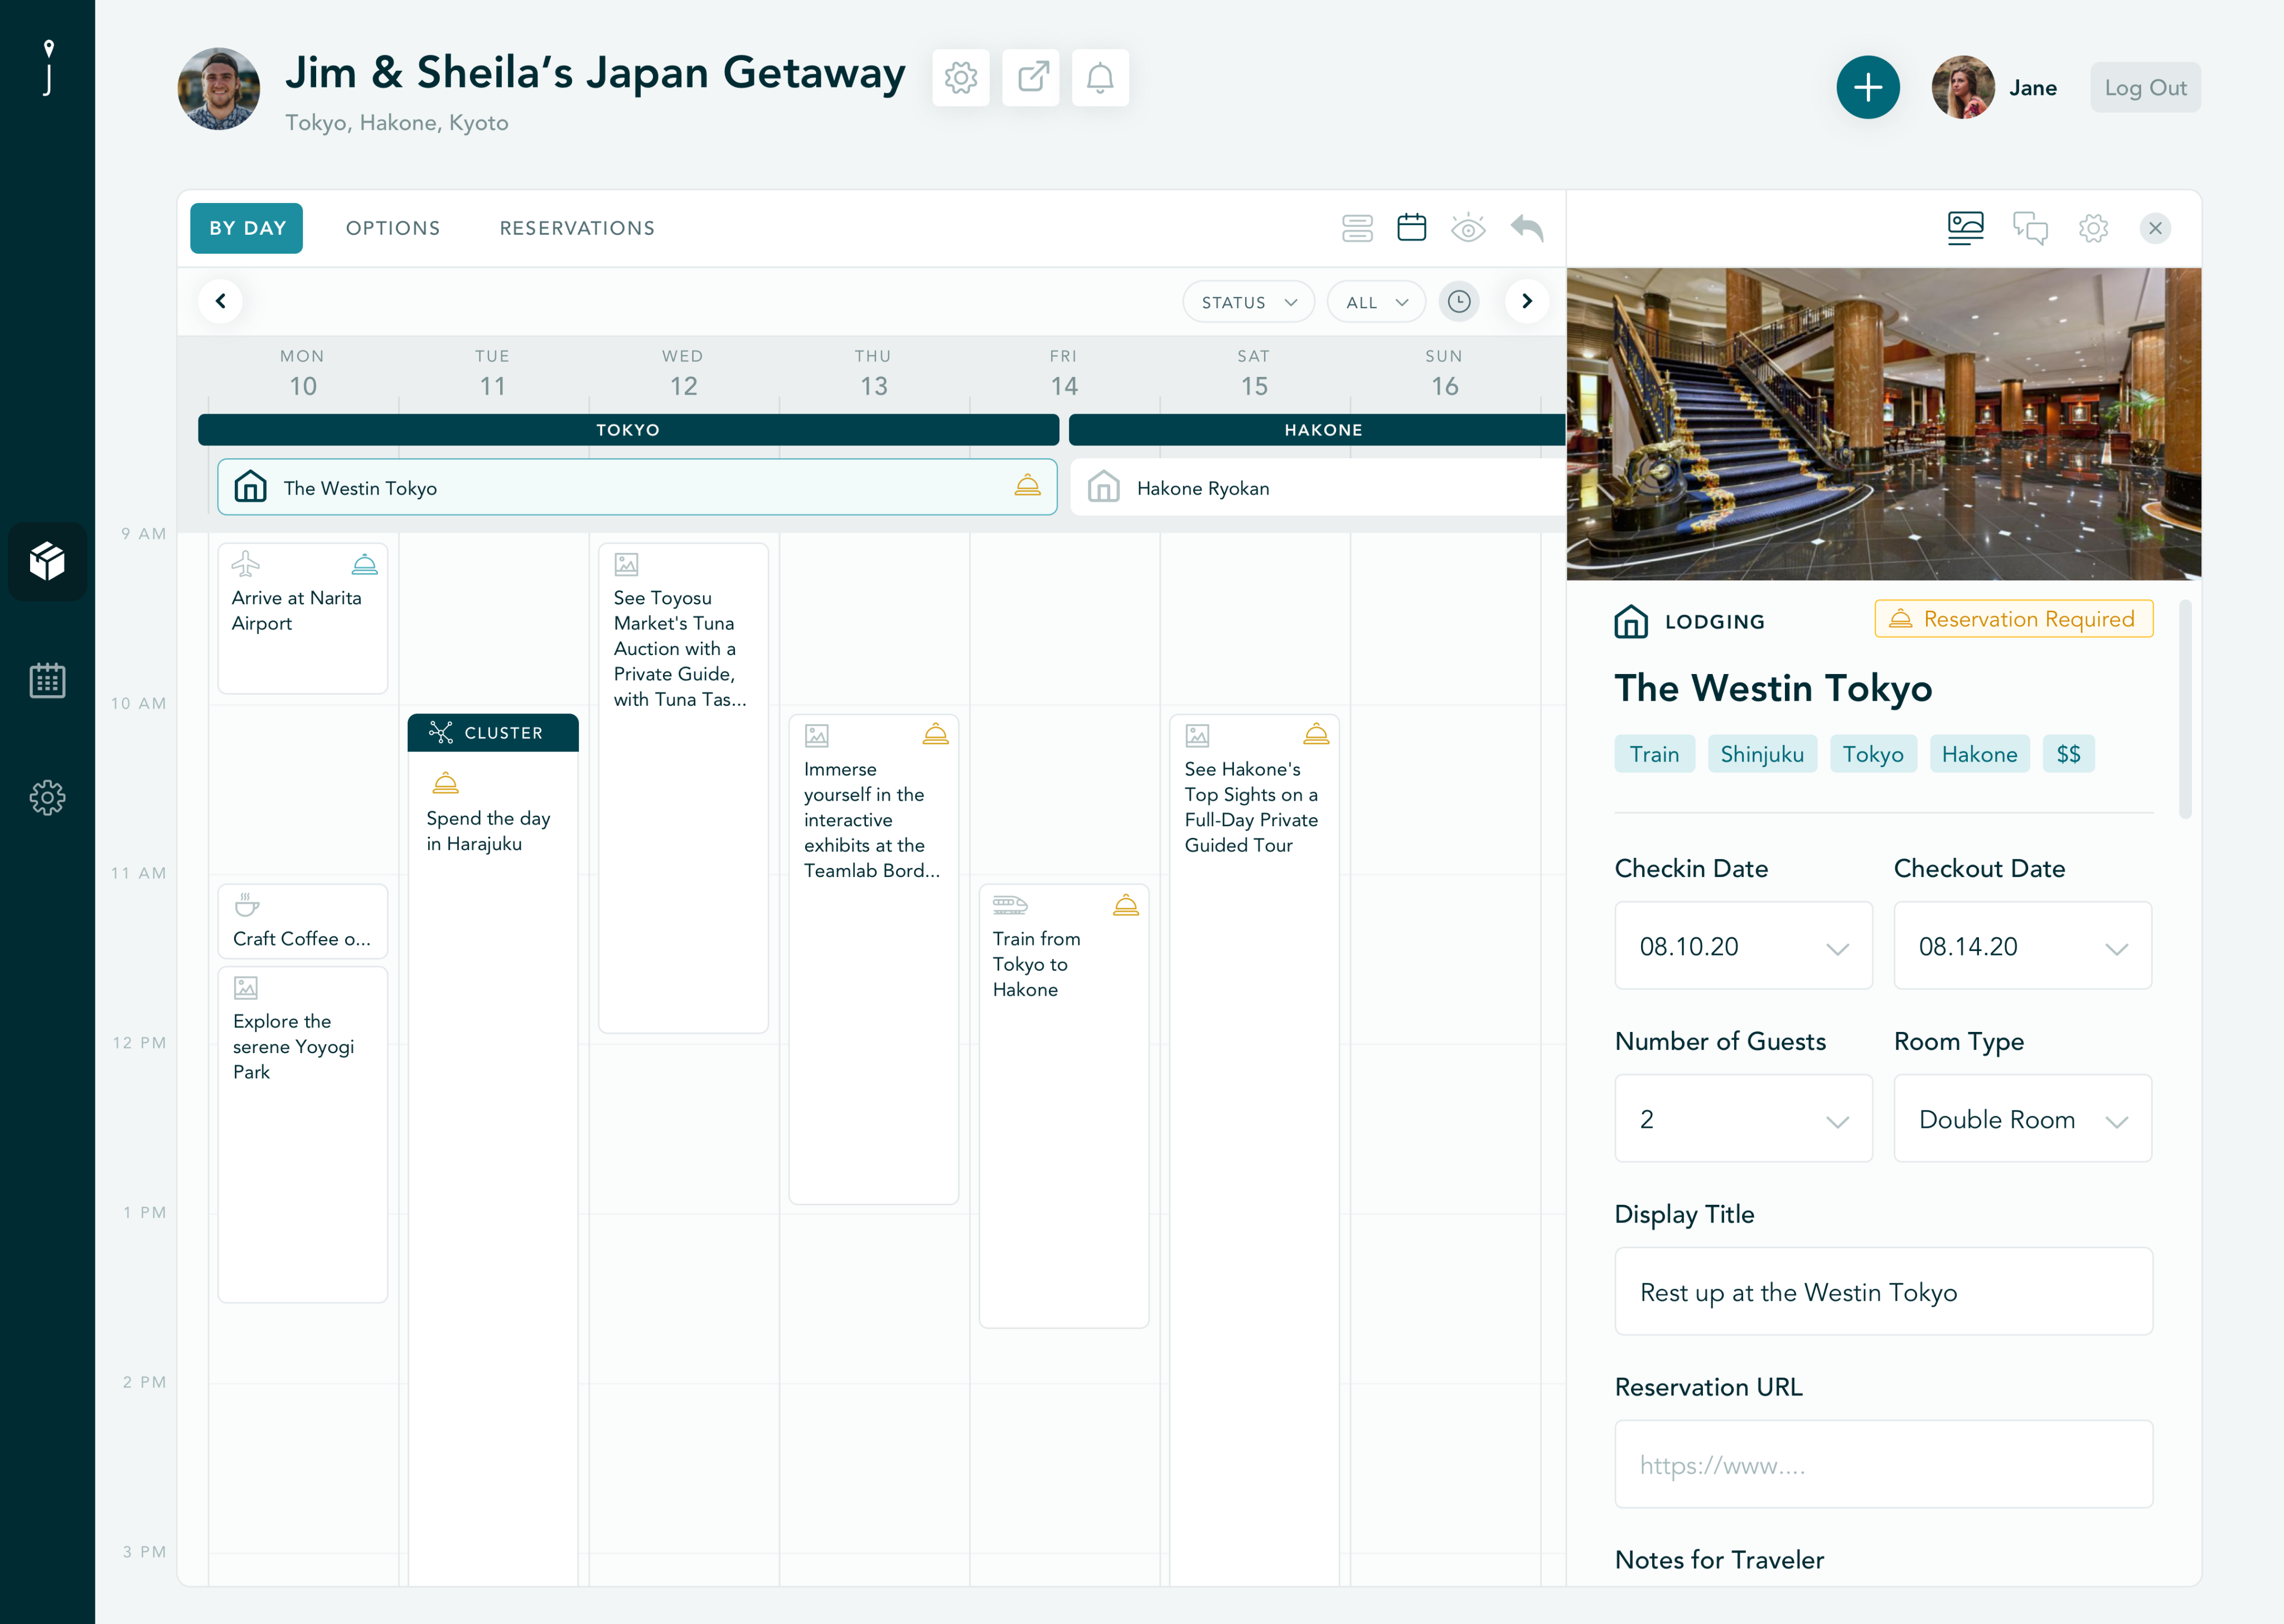Open the Room Type Double Room dropdown

(x=2022, y=1119)
